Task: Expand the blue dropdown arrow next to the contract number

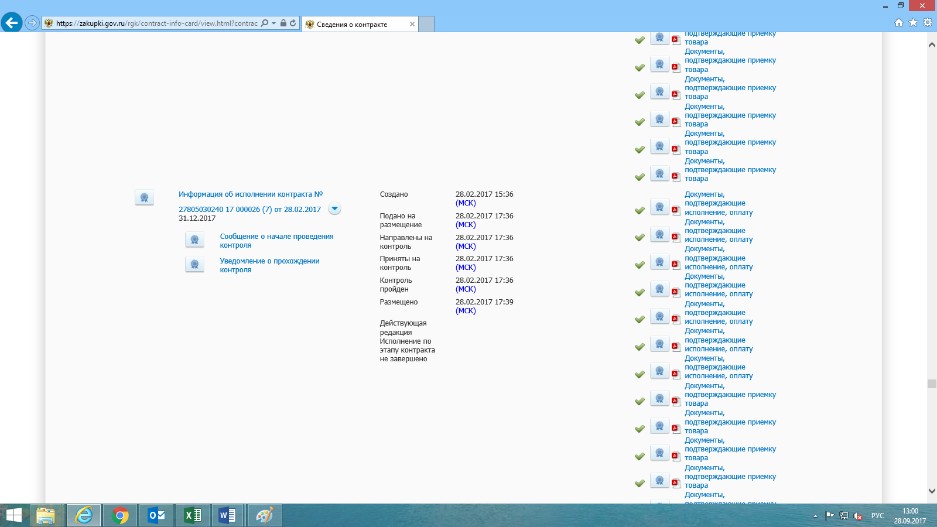Action: point(334,209)
